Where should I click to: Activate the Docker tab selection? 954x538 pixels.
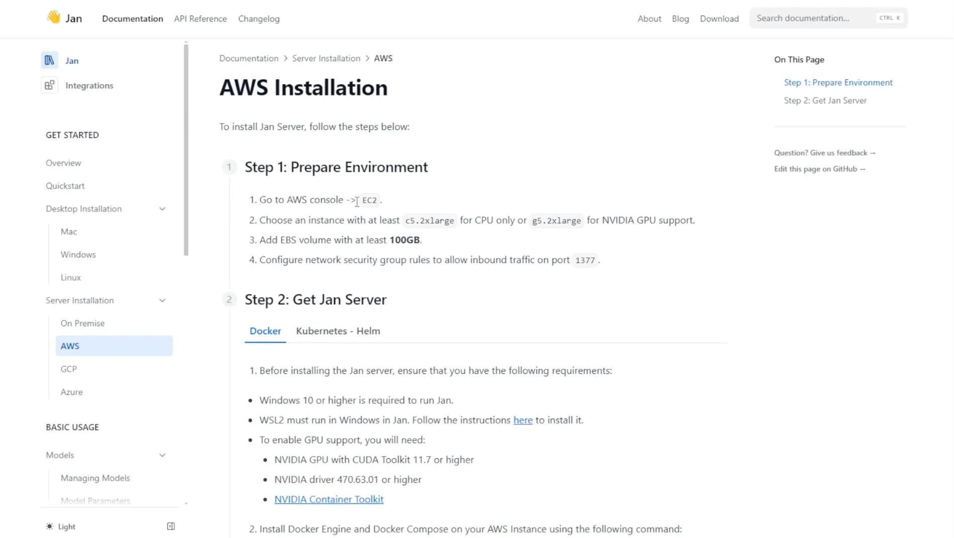265,331
